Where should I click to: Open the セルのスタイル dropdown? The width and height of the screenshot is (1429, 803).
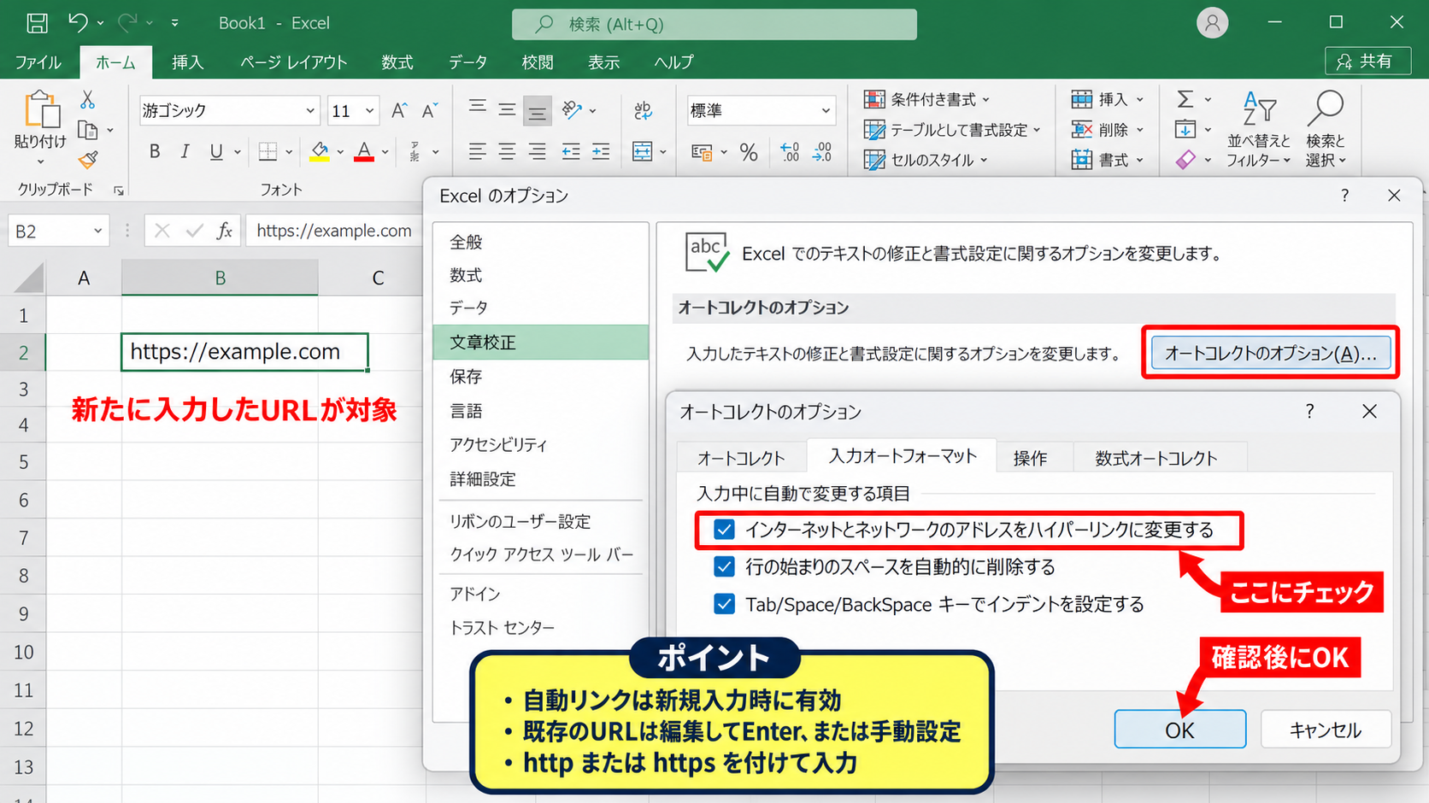click(x=926, y=160)
